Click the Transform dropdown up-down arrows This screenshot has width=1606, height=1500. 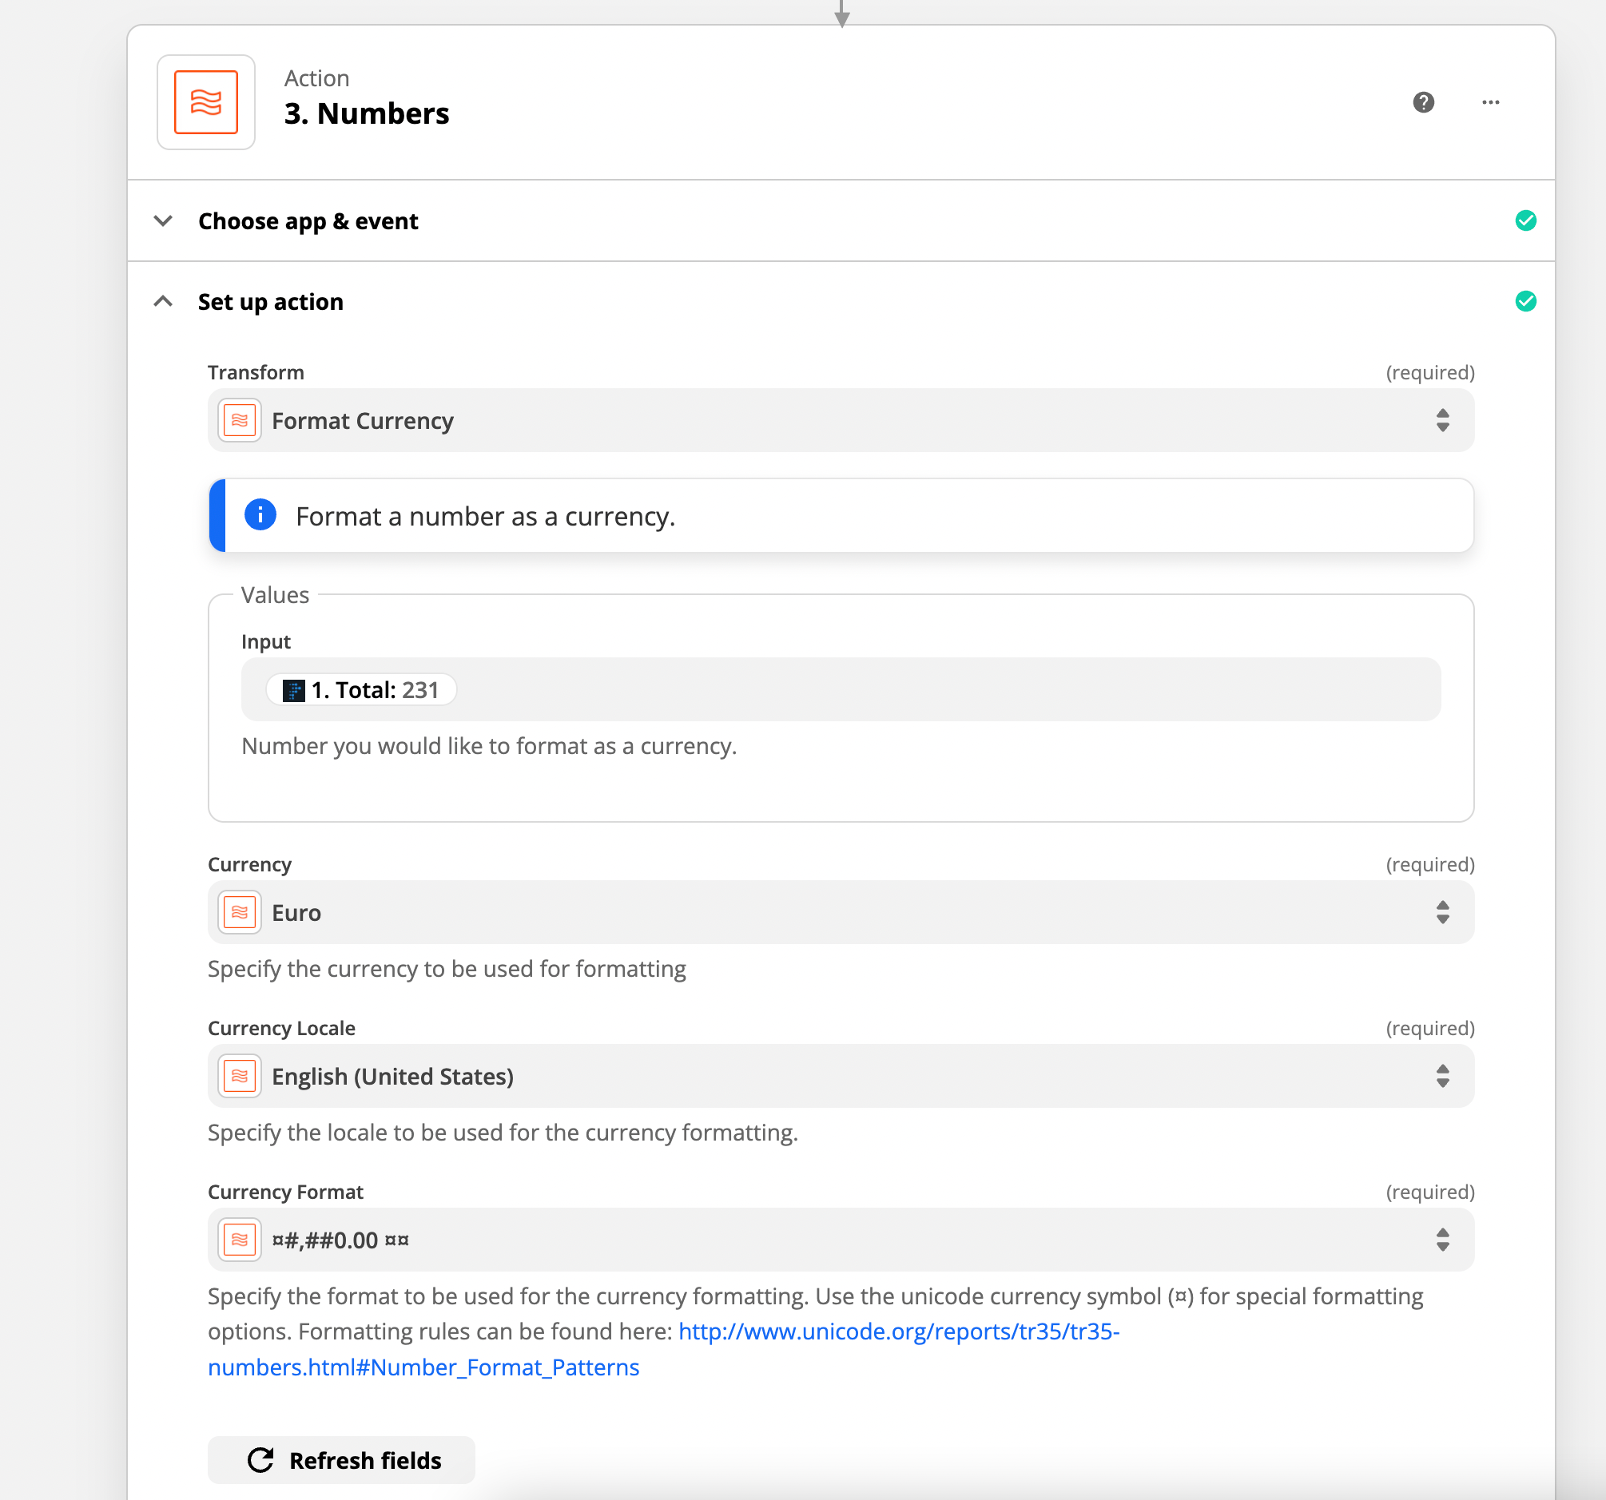1442,420
